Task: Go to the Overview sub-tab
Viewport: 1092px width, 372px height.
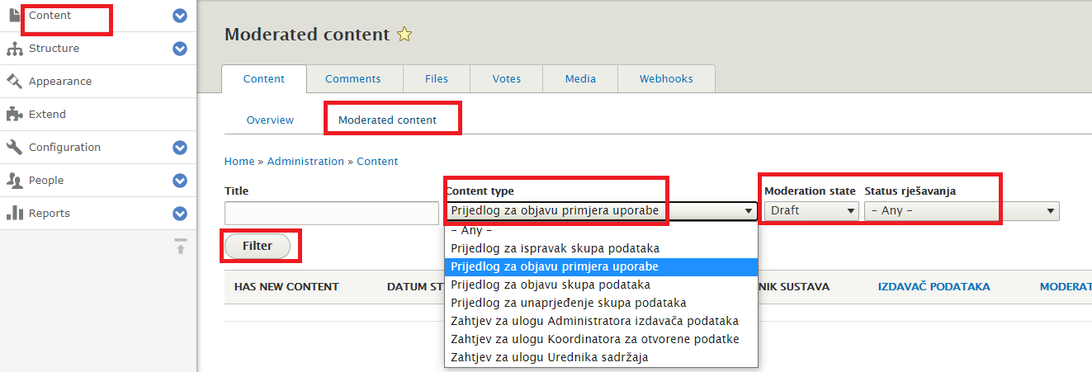Action: [x=270, y=120]
